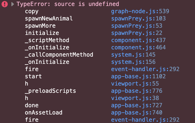The width and height of the screenshot is (195, 123).
Task: Open app-base.js:740 source link
Action: (137, 113)
